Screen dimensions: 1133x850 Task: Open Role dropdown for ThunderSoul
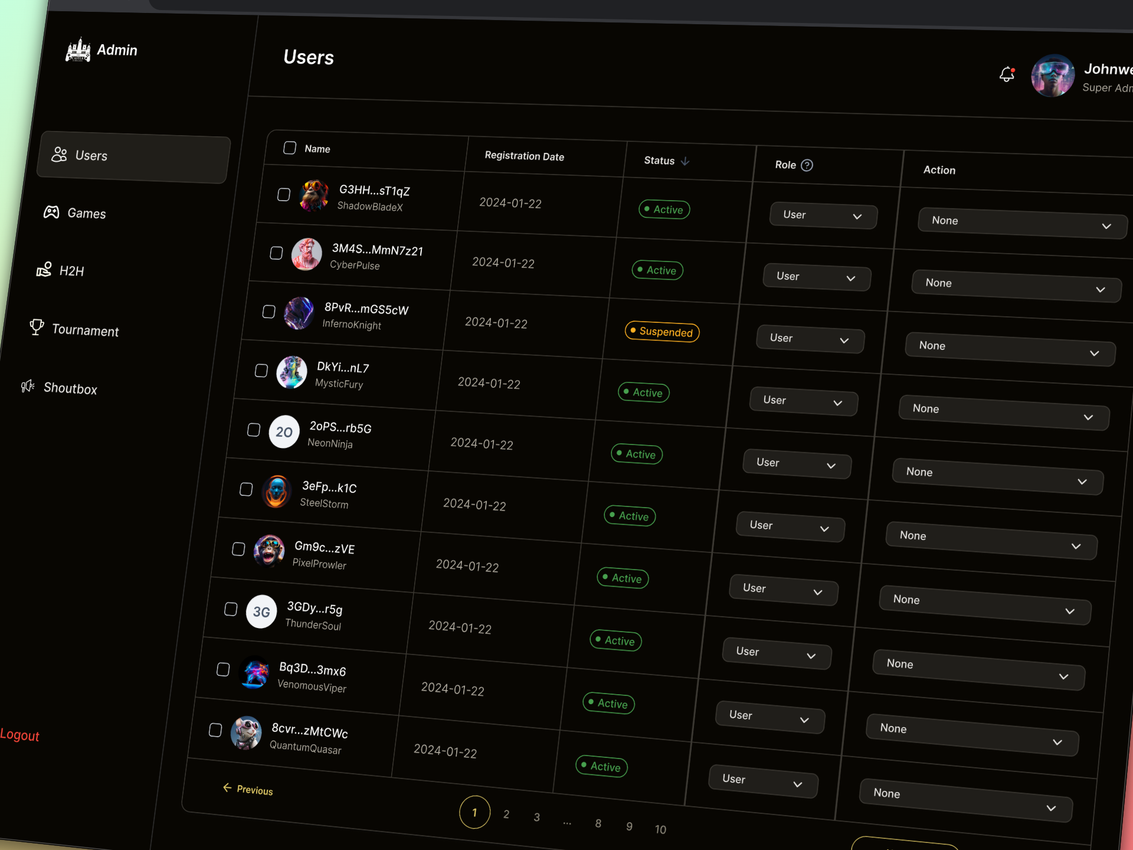click(777, 653)
